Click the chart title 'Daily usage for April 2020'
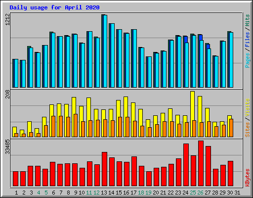The width and height of the screenshot is (253, 198). click(54, 7)
